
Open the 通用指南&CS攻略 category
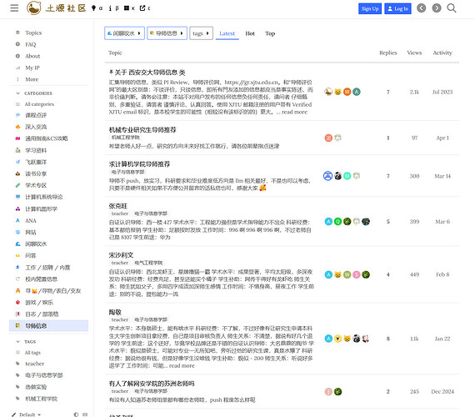pos(47,138)
